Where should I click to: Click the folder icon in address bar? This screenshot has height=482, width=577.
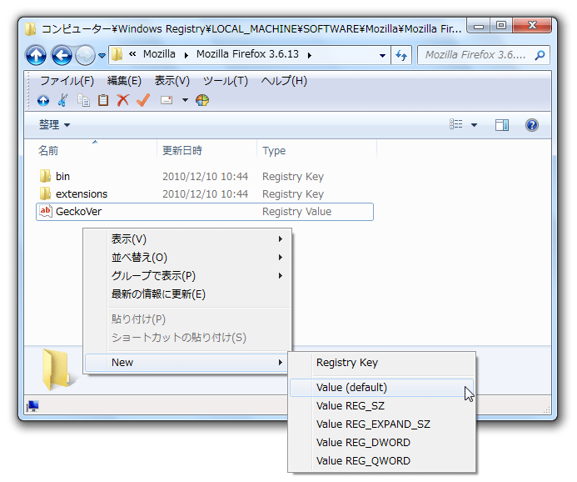[x=117, y=54]
